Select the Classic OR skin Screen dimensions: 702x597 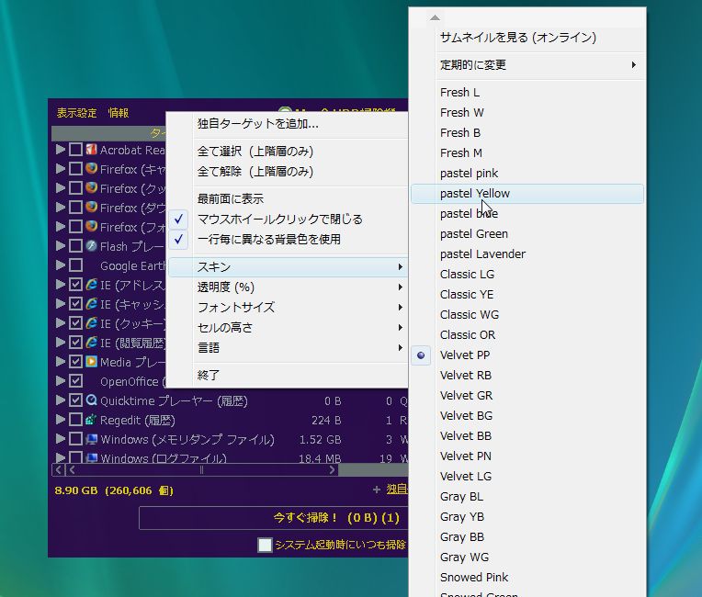click(x=526, y=335)
